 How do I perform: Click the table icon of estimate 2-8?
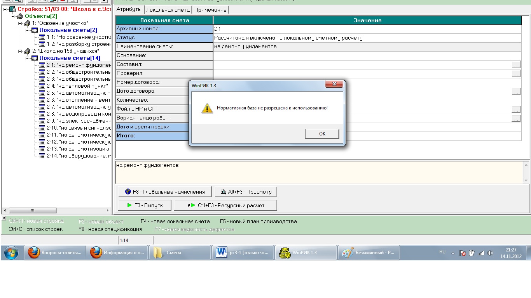[x=42, y=114]
